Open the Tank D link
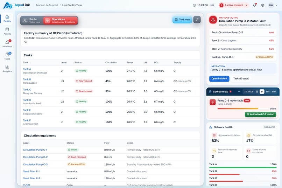This screenshot has height=188, width=282. tap(27, 100)
